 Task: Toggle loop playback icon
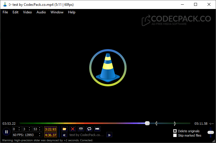pos(89,129)
